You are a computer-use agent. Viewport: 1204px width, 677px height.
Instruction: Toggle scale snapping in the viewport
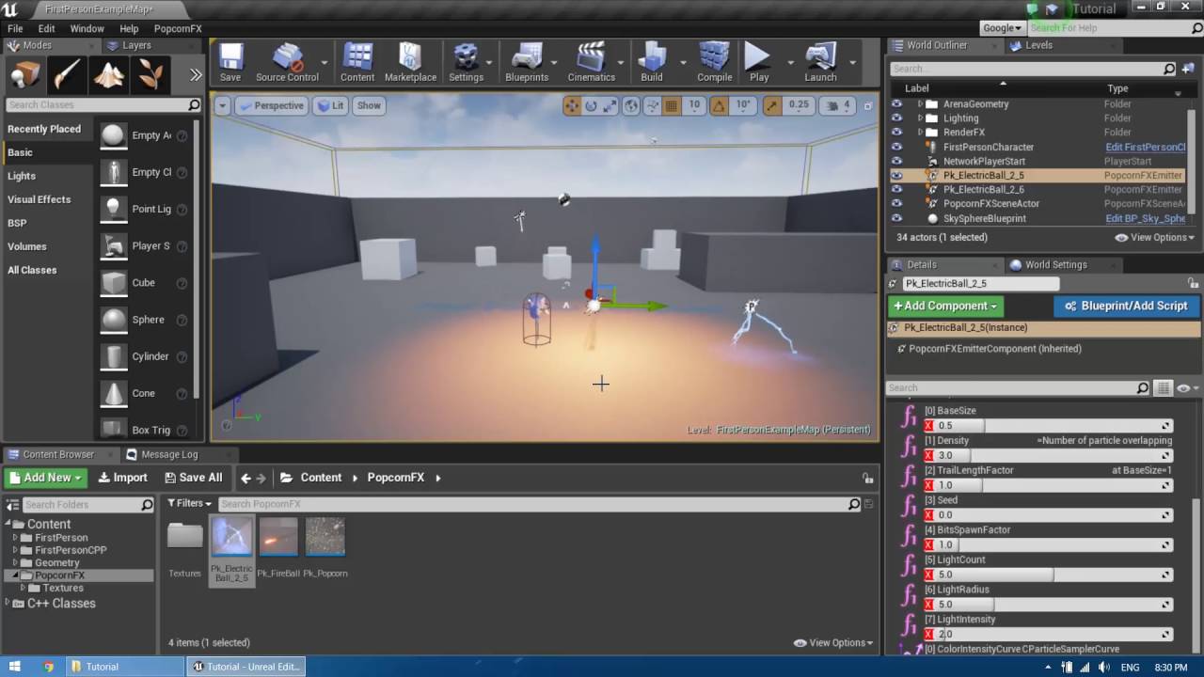(x=774, y=106)
